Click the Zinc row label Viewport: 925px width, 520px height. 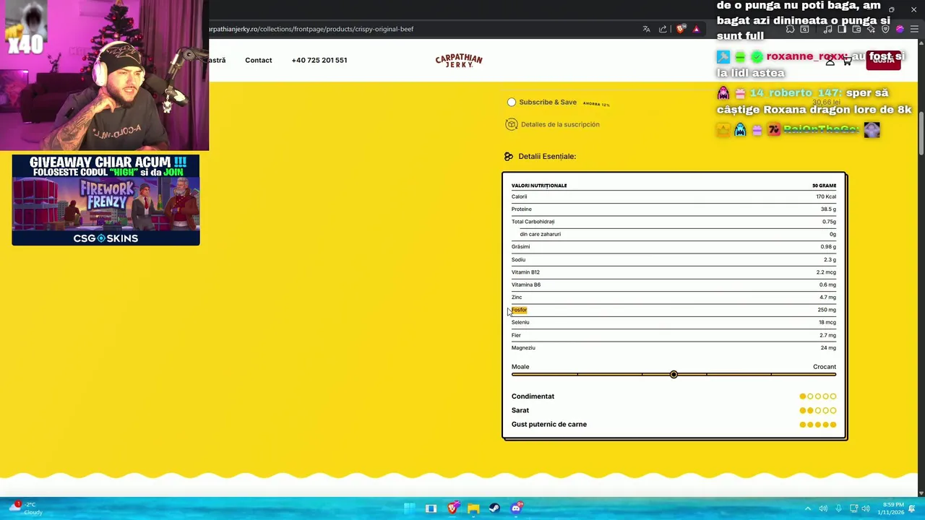tap(517, 297)
